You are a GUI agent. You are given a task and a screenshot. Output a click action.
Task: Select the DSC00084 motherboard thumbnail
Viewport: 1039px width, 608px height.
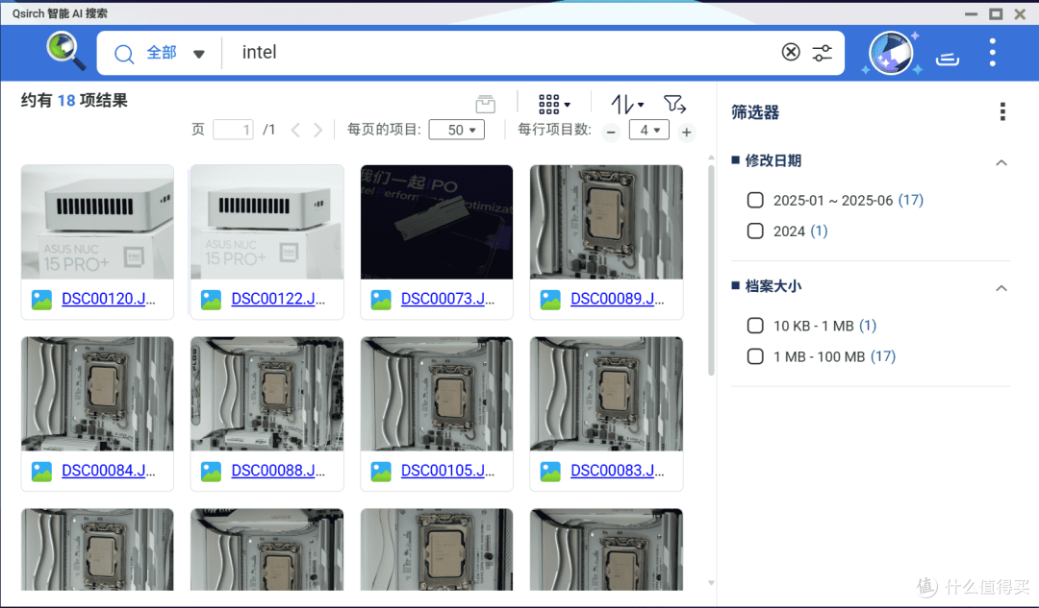click(x=97, y=394)
